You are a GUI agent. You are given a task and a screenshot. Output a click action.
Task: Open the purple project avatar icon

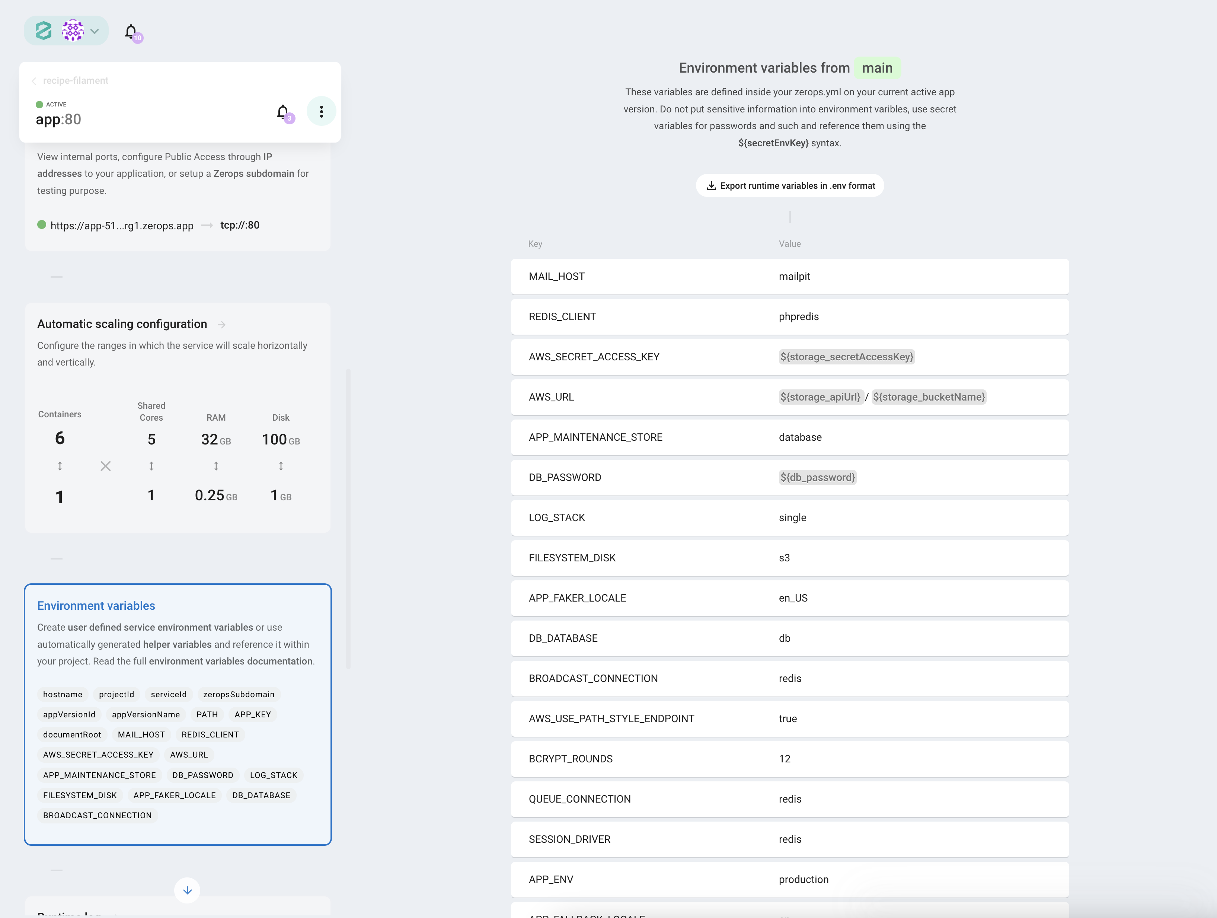point(73,31)
